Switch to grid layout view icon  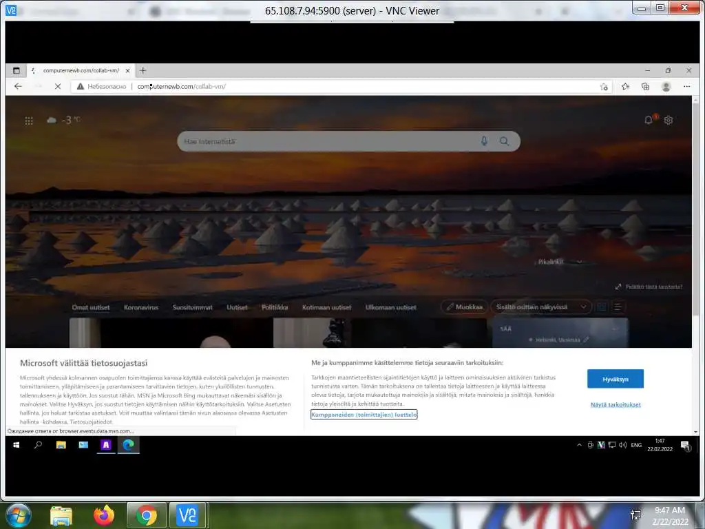[602, 307]
